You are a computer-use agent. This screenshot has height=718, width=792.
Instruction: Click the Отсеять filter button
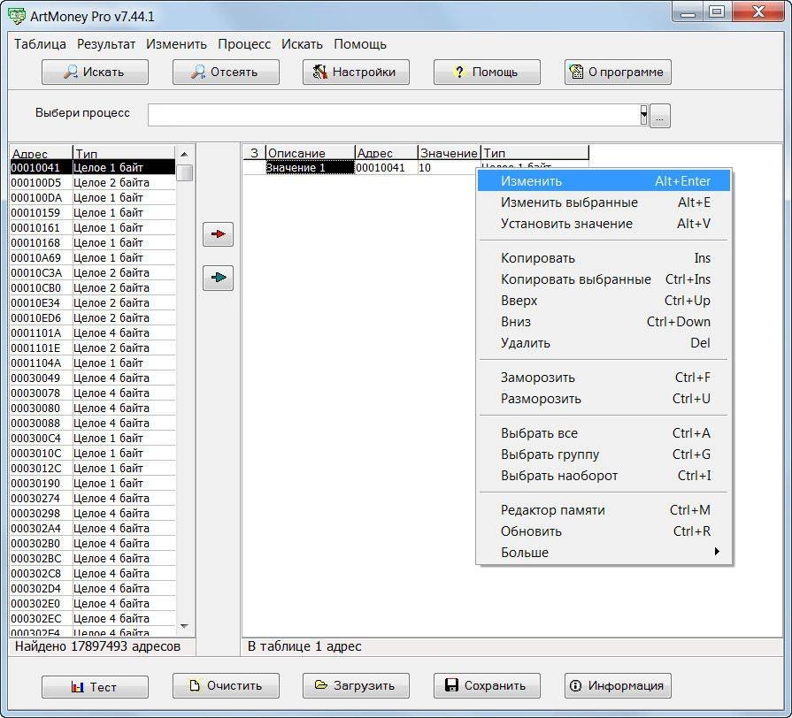pyautogui.click(x=226, y=72)
